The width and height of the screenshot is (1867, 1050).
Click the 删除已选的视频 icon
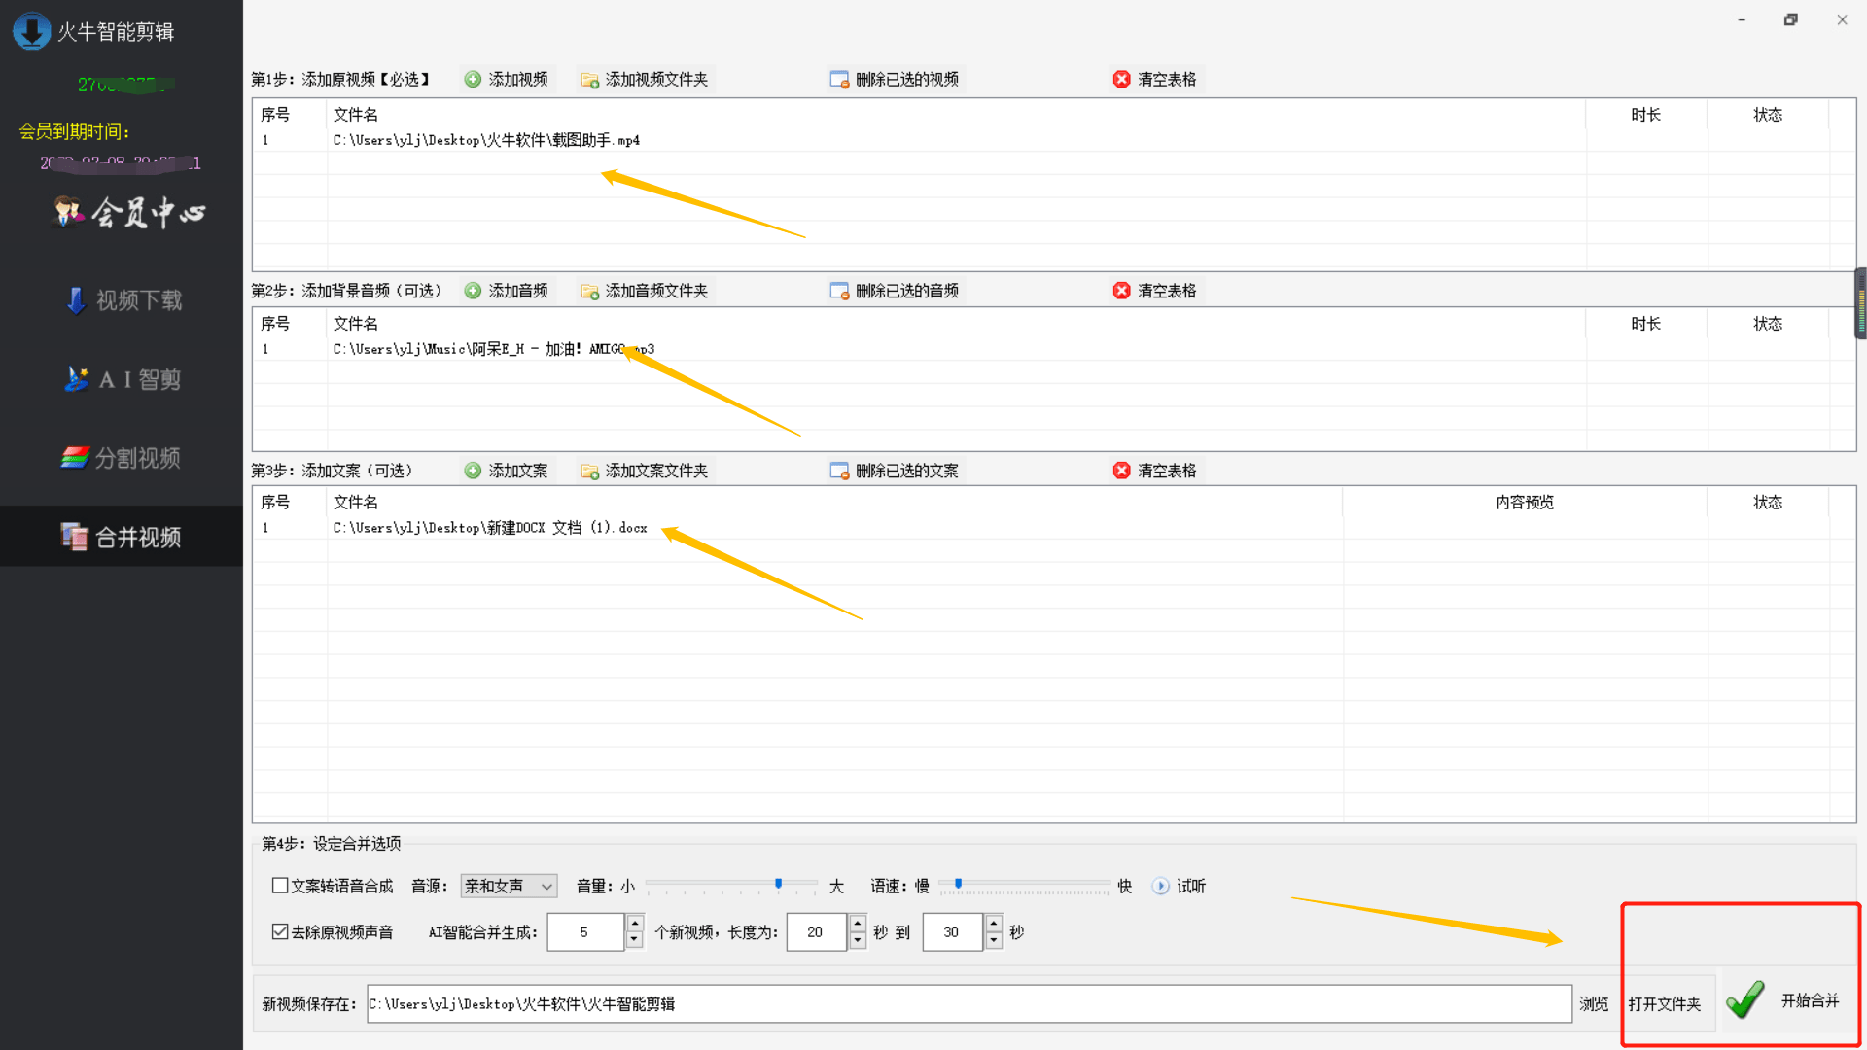click(x=839, y=80)
